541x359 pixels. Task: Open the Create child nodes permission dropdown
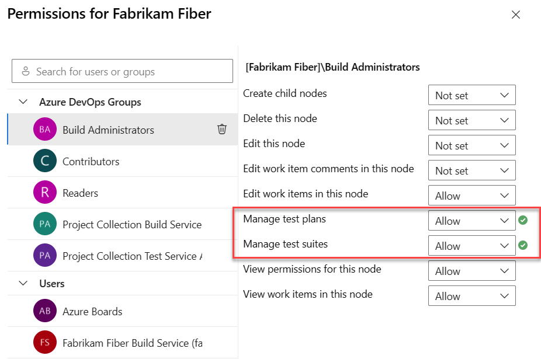point(471,95)
